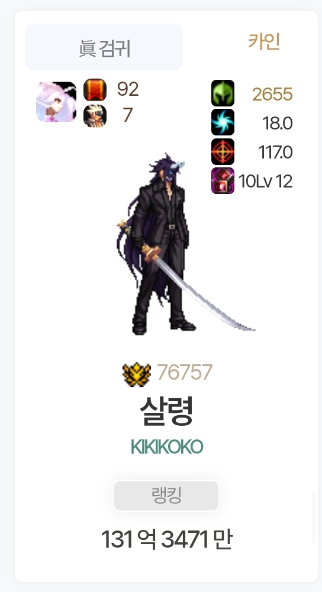Click the buff level number 92
Screen dimensions: 322x592
tap(128, 89)
